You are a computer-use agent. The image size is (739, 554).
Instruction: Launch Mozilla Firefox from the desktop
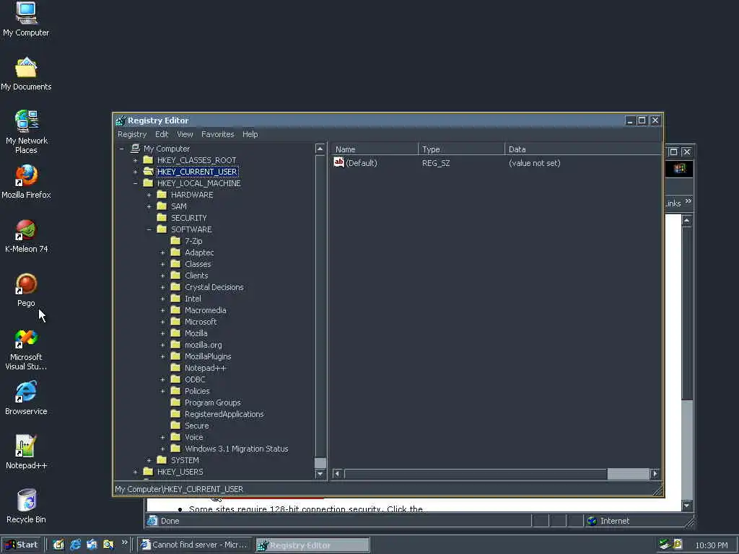[x=26, y=182]
